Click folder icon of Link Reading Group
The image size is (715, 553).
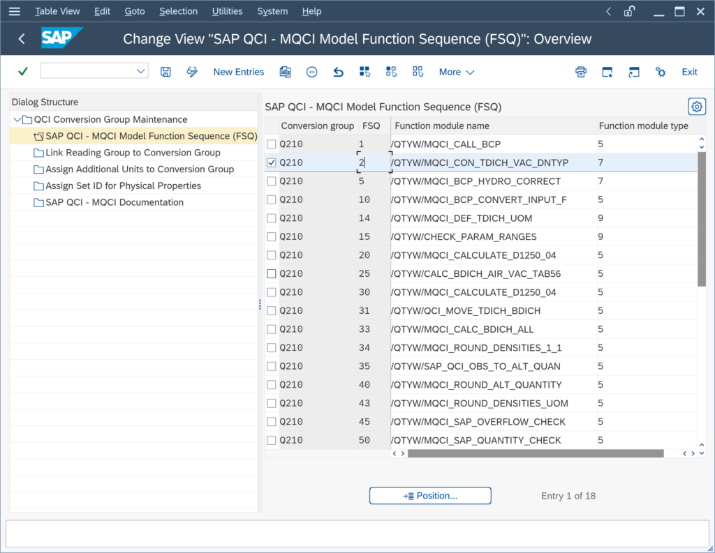coord(39,153)
